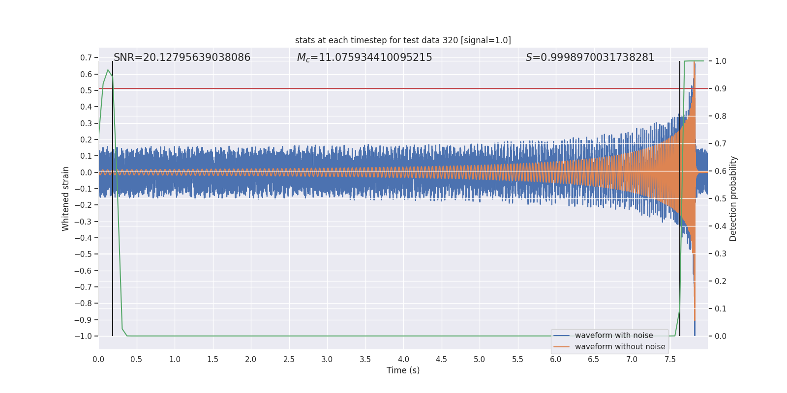Click the 4.0 tick label on time axis
The image size is (787, 393).
tap(403, 360)
